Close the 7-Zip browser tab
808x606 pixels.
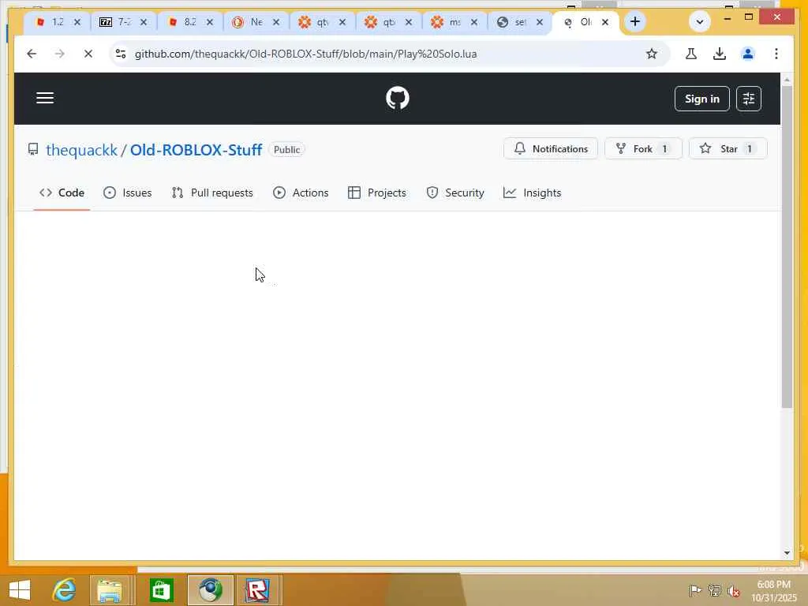tap(144, 21)
